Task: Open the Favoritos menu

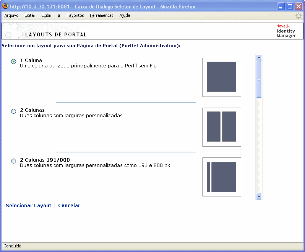Action: (75, 15)
